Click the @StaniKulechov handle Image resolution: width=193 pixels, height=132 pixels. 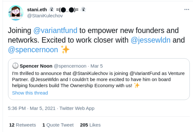click(x=45, y=16)
